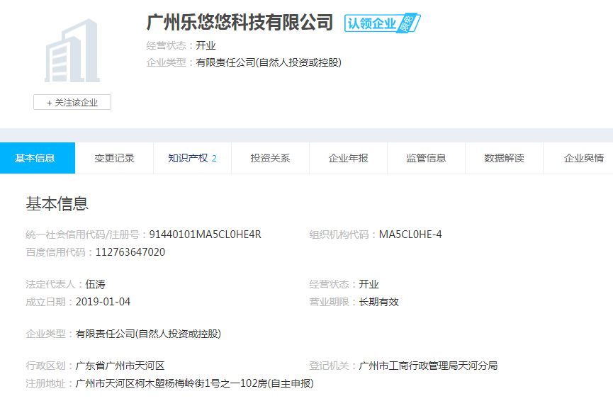
Task: Open the 变更记录 tab
Action: tap(114, 158)
